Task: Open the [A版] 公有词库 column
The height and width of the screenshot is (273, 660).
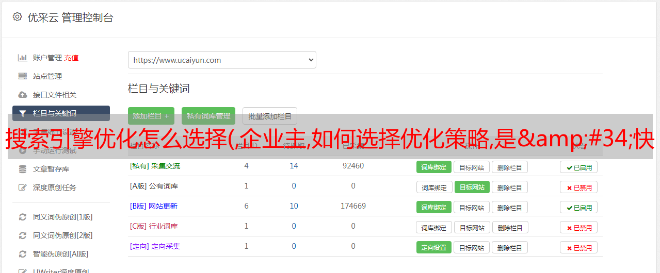Action: click(154, 186)
